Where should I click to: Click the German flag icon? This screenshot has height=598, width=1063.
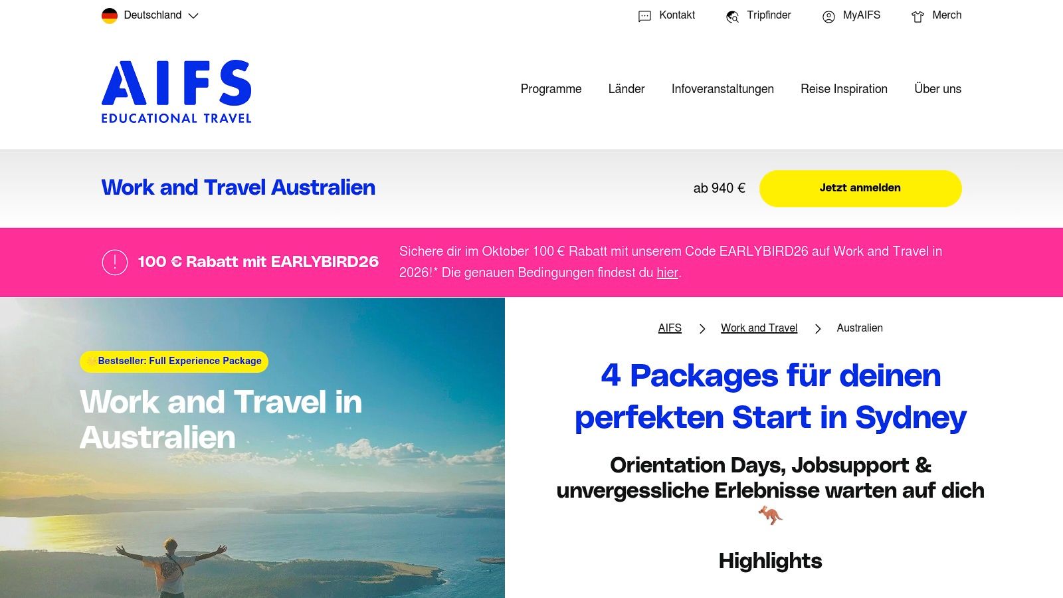[110, 15]
